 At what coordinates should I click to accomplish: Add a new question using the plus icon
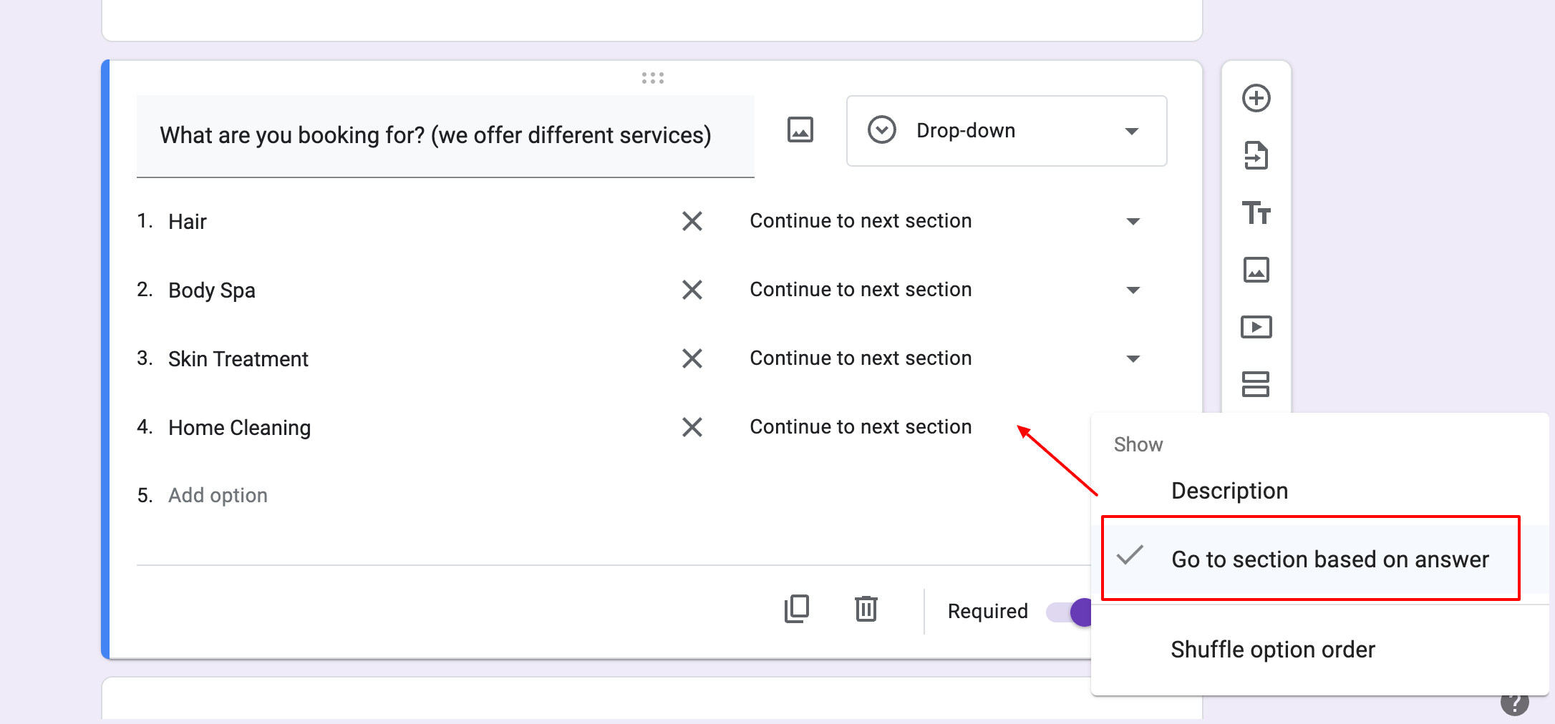1256,99
